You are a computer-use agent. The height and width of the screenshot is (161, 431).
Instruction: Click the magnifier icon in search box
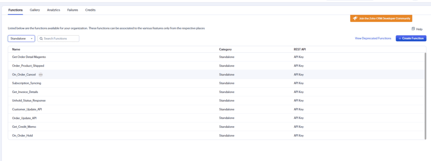pos(41,39)
